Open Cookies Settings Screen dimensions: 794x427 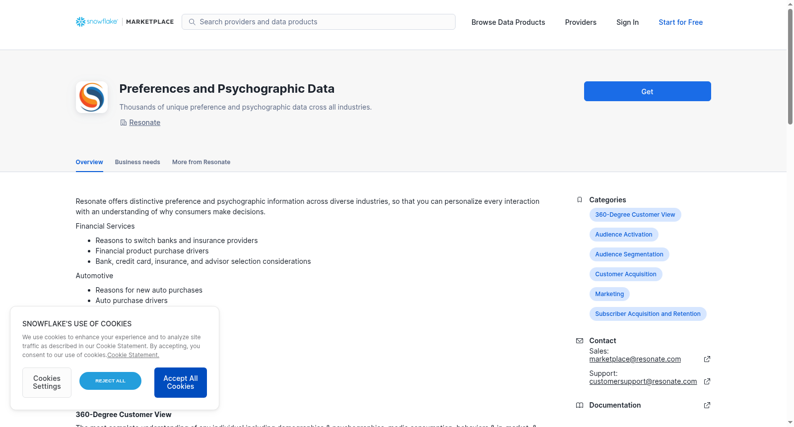(x=47, y=382)
